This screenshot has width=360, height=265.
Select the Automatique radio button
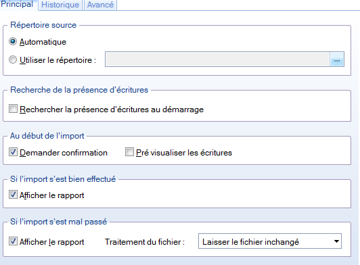pos(13,41)
